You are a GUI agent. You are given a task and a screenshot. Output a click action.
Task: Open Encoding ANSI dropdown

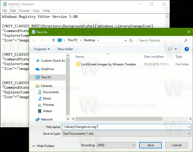tap(116, 145)
